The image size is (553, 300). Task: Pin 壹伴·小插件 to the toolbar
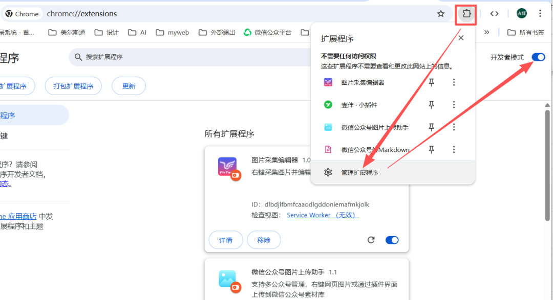432,104
